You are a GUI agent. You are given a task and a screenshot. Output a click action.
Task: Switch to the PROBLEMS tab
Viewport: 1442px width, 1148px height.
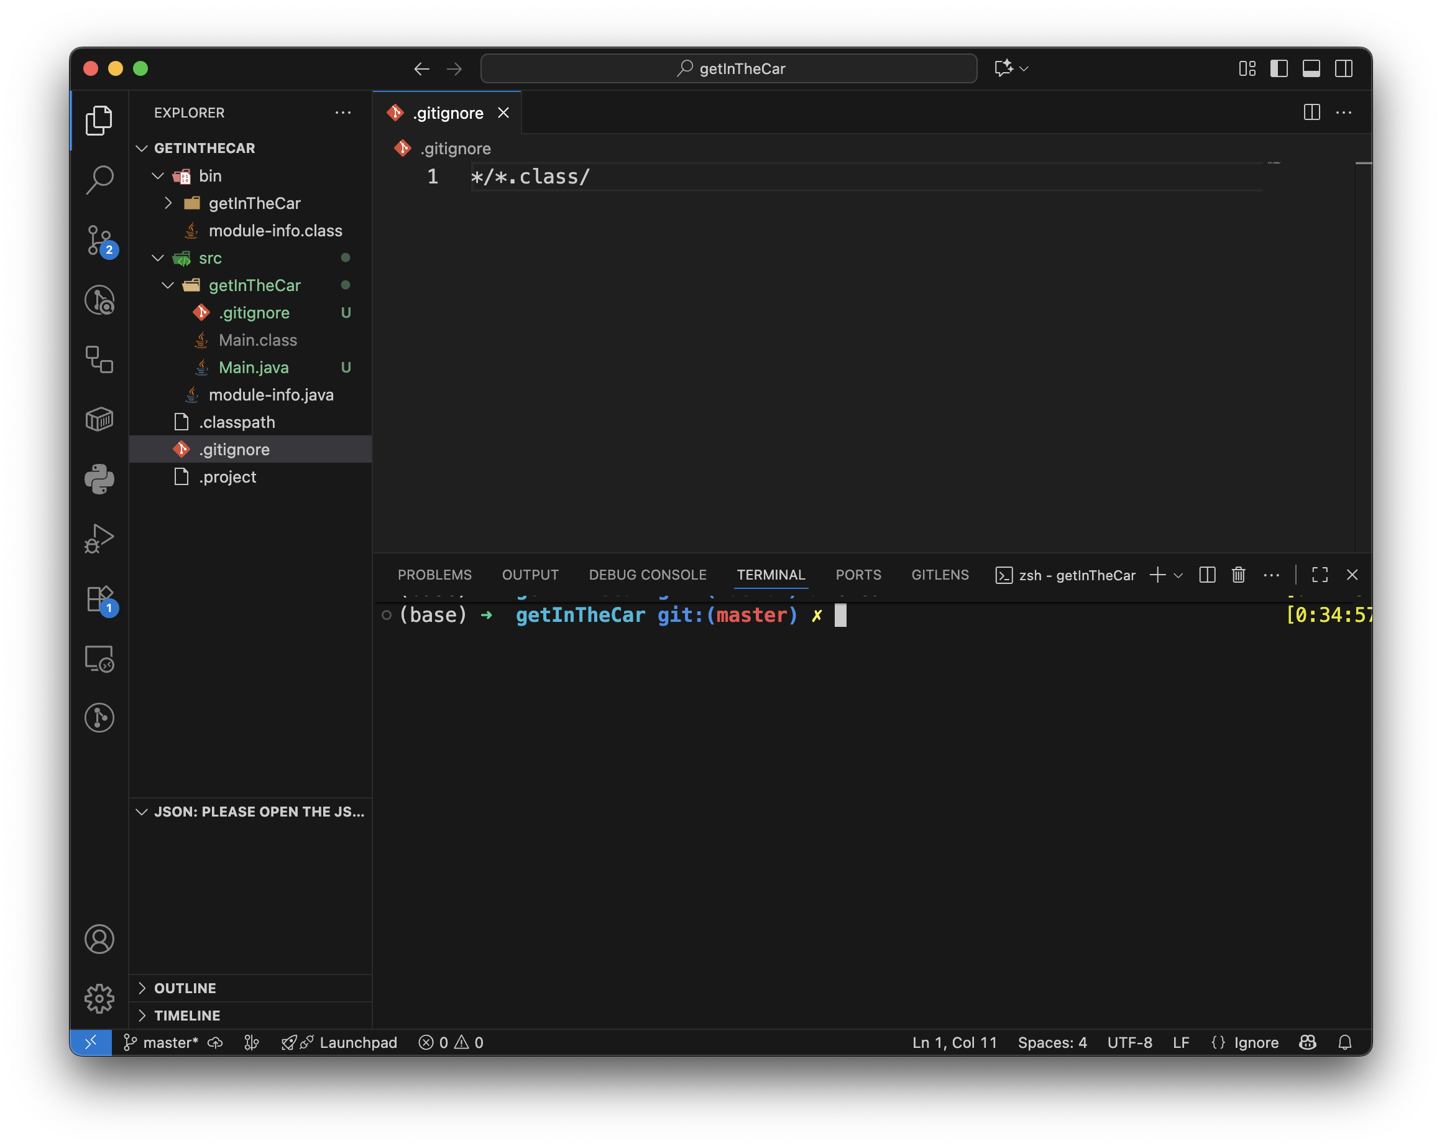(x=434, y=575)
